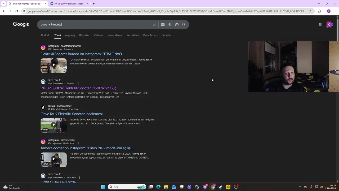Screen dimensions: 339x191
Task: Open the on-screen keyboard input tool
Action: 163,24
